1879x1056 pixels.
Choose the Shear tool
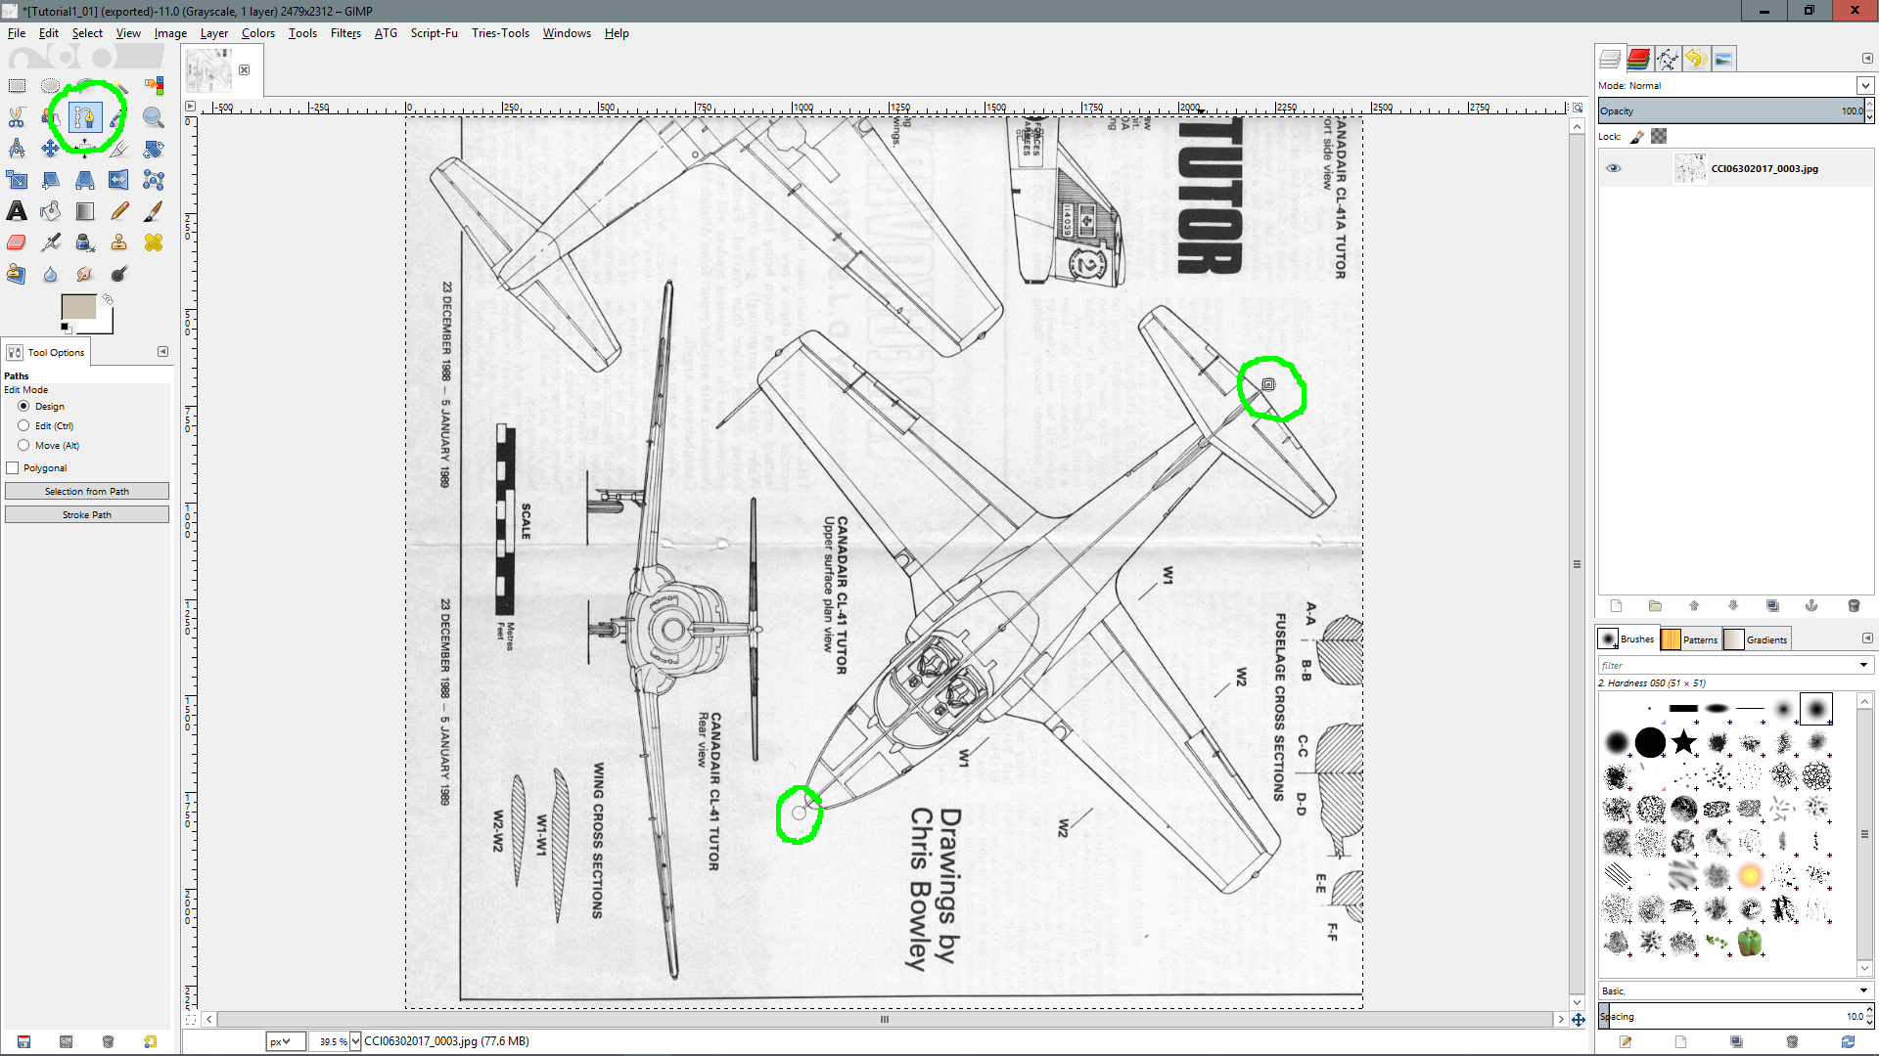[x=51, y=180]
